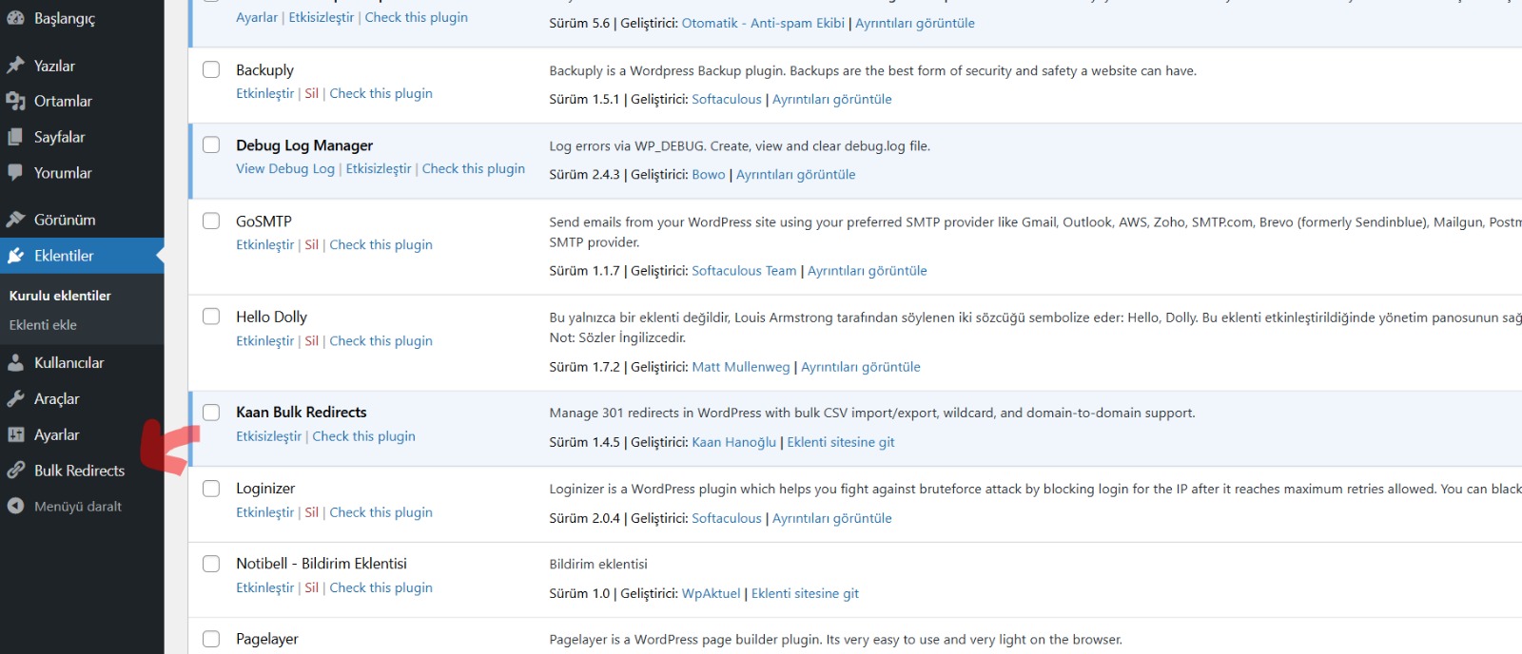
Task: Click Etkinleştir under GoSMTP
Action: click(265, 244)
